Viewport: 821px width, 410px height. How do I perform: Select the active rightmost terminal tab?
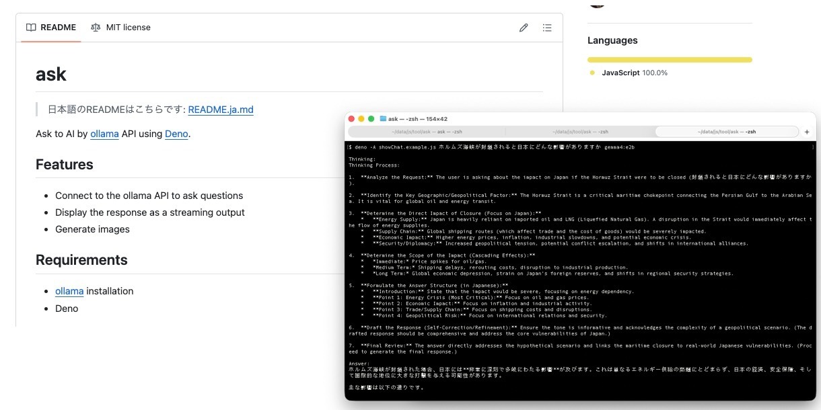pyautogui.click(x=726, y=132)
